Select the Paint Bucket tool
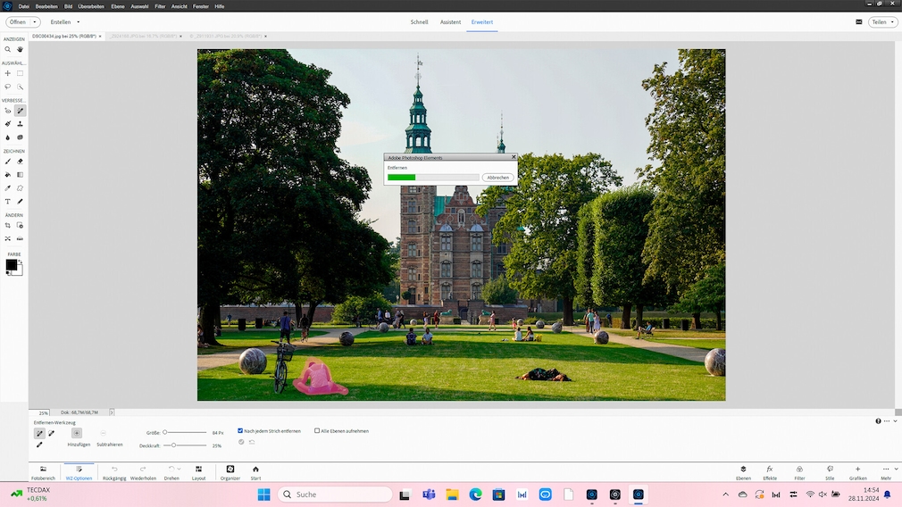Image resolution: width=902 pixels, height=507 pixels. [7, 175]
